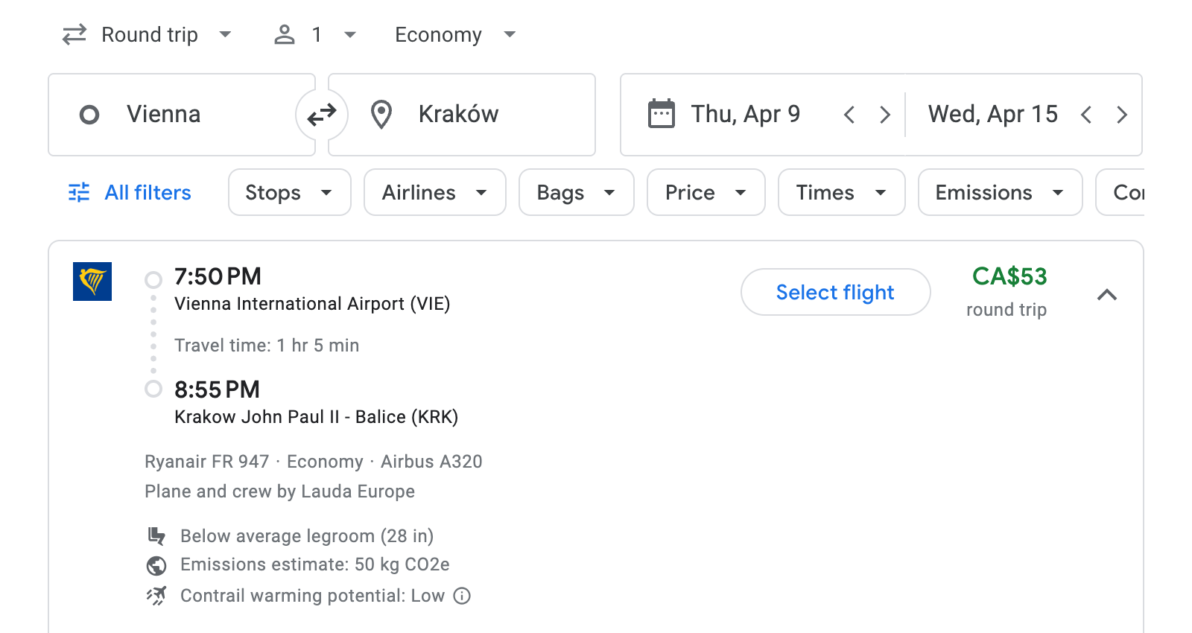Screen dimensions: 1192x633
Task: Click the location pin icon beside Kraków
Action: (381, 114)
